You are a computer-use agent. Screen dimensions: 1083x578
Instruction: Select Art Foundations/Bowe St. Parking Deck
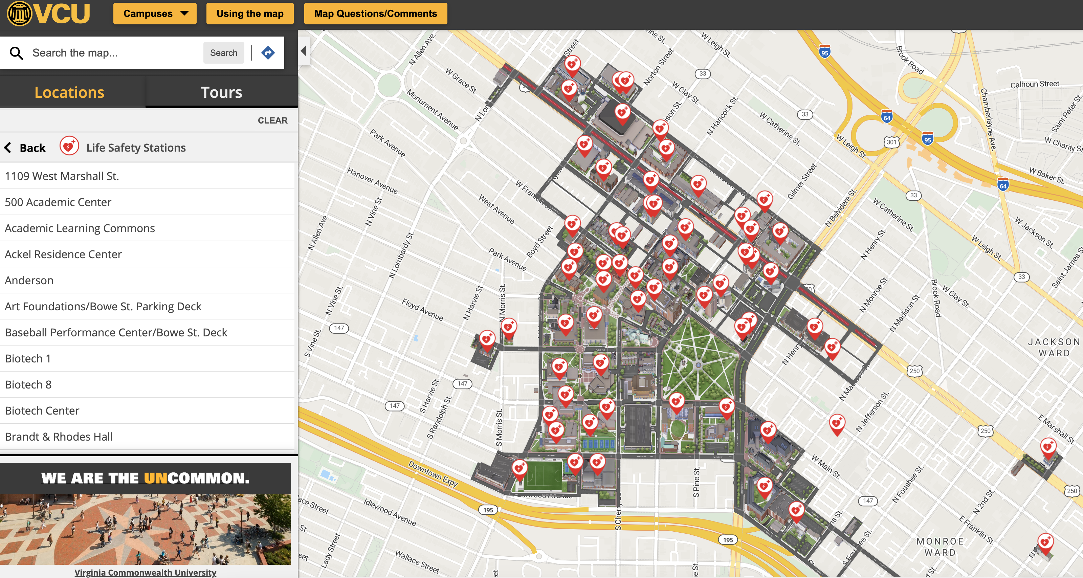pos(147,307)
